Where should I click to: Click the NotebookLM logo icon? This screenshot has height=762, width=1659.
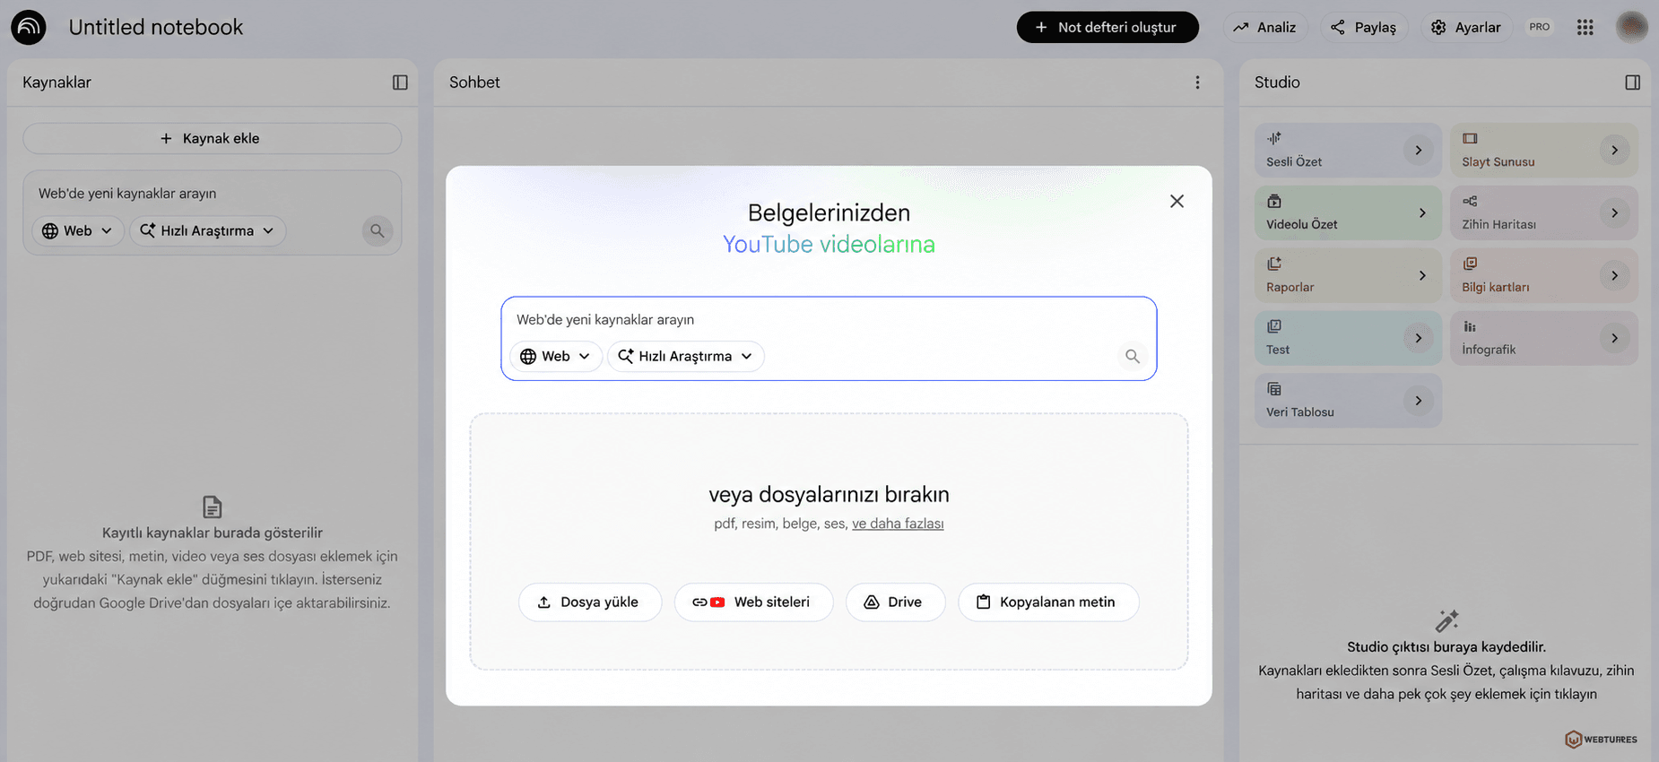click(x=29, y=27)
